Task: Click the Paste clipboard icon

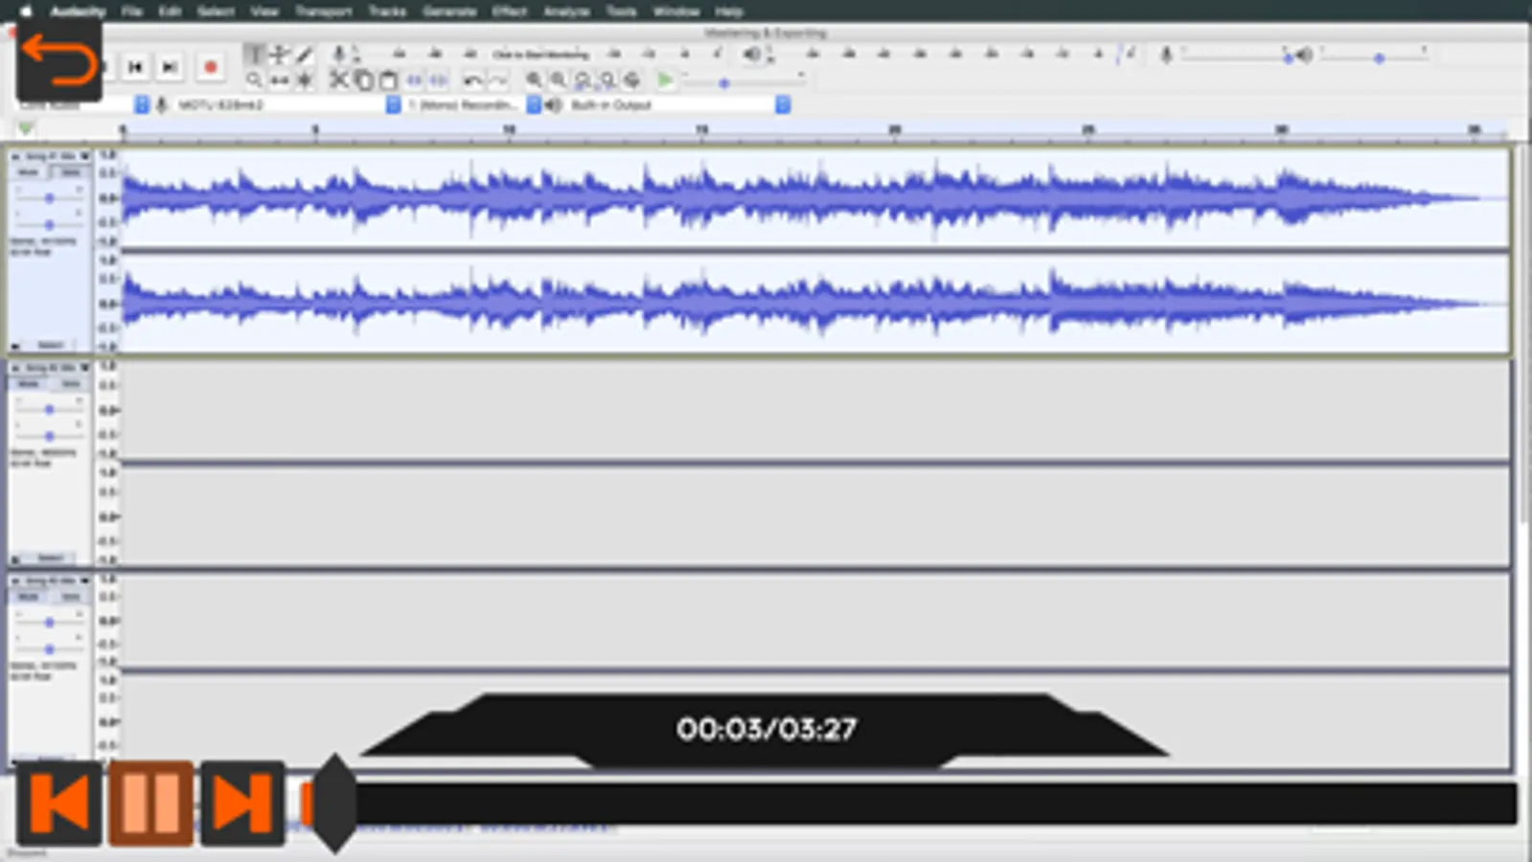Action: click(x=388, y=79)
